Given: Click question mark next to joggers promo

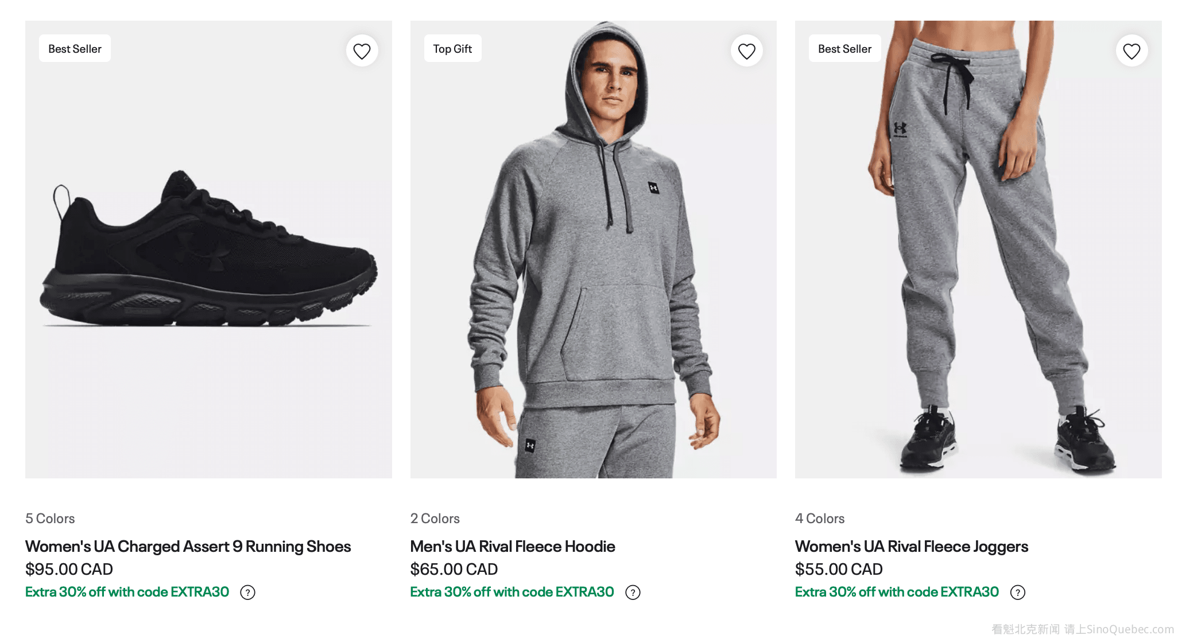Looking at the screenshot, I should click(1017, 593).
